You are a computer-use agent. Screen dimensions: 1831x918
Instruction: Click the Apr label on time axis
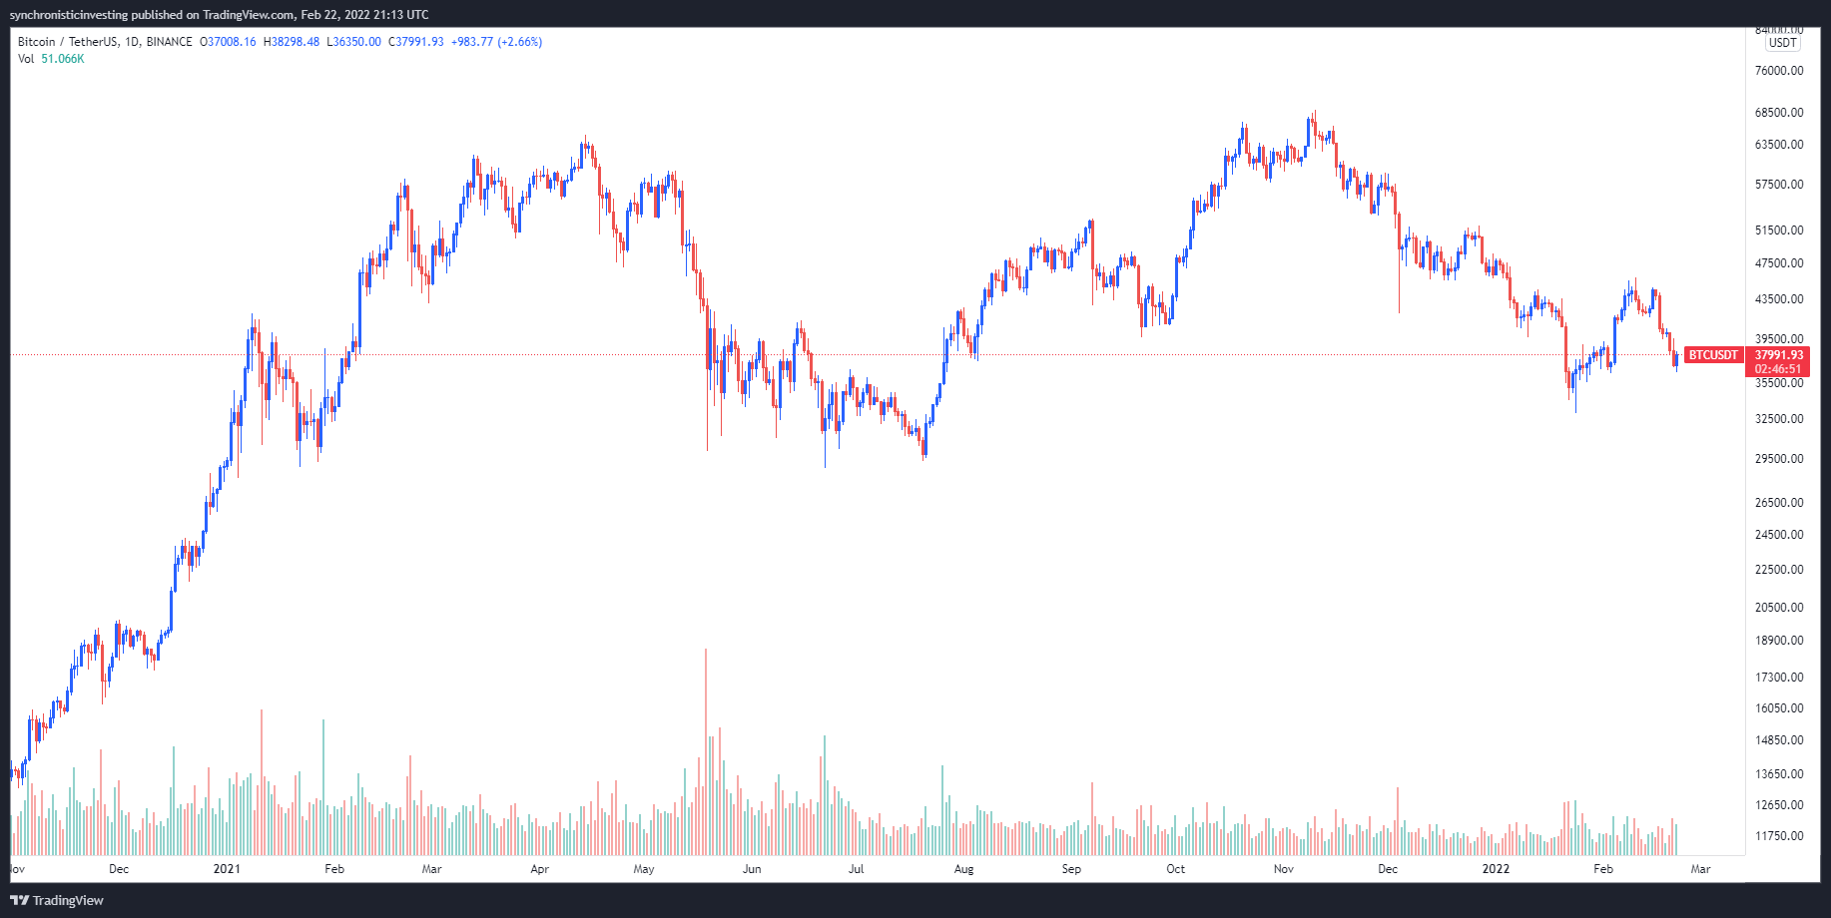(540, 869)
